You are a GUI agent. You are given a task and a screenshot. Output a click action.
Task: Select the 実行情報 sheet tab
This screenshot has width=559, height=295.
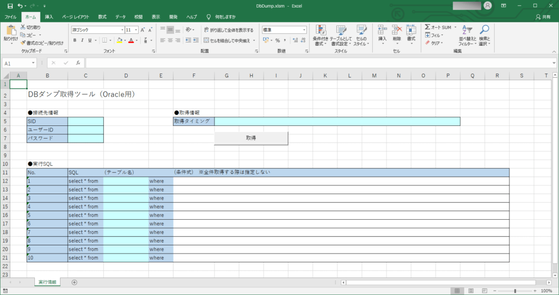pos(47,282)
